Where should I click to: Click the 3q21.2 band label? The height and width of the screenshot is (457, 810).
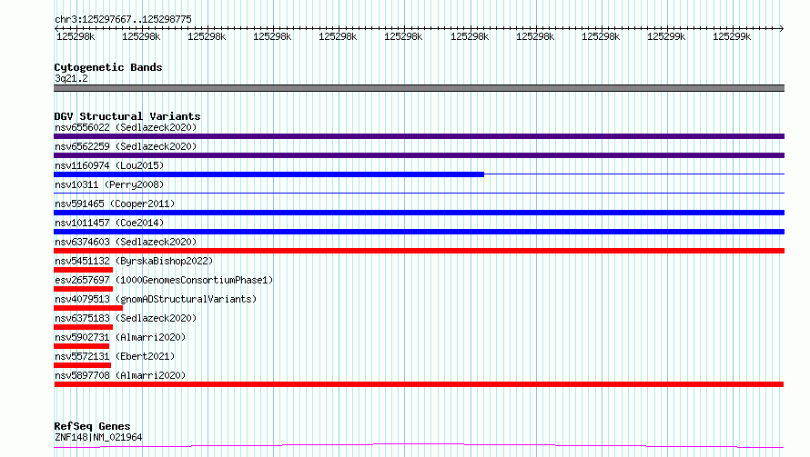point(71,78)
